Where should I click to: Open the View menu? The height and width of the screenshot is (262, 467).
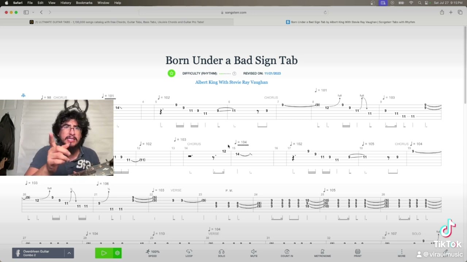(x=52, y=3)
